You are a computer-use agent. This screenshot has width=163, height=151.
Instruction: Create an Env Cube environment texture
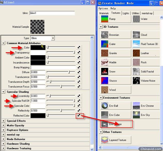(116, 115)
